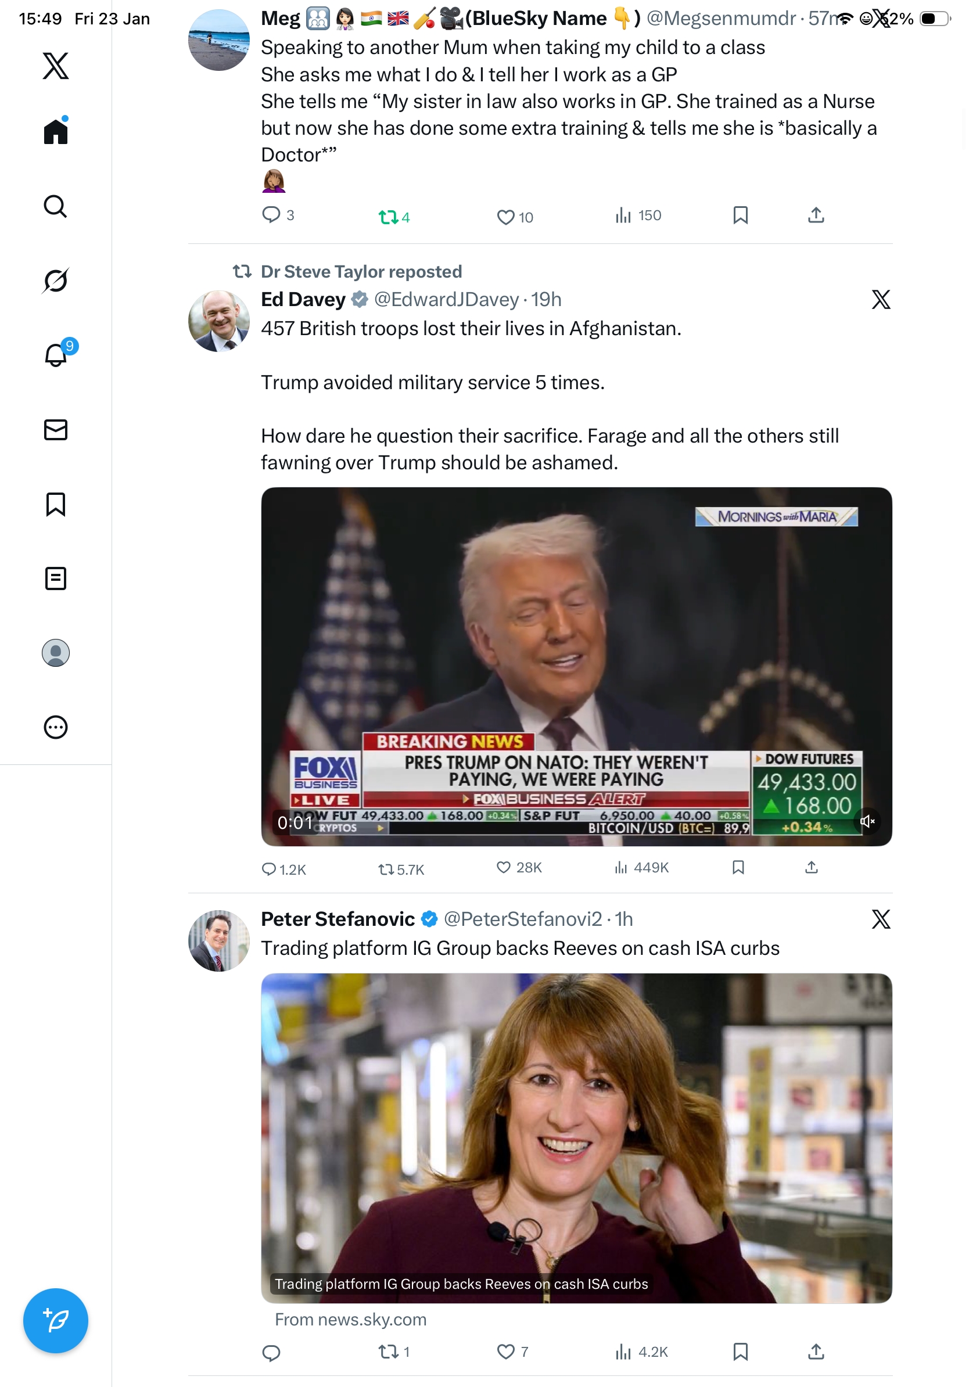Open the More options circle menu
The image size is (969, 1387).
(56, 727)
